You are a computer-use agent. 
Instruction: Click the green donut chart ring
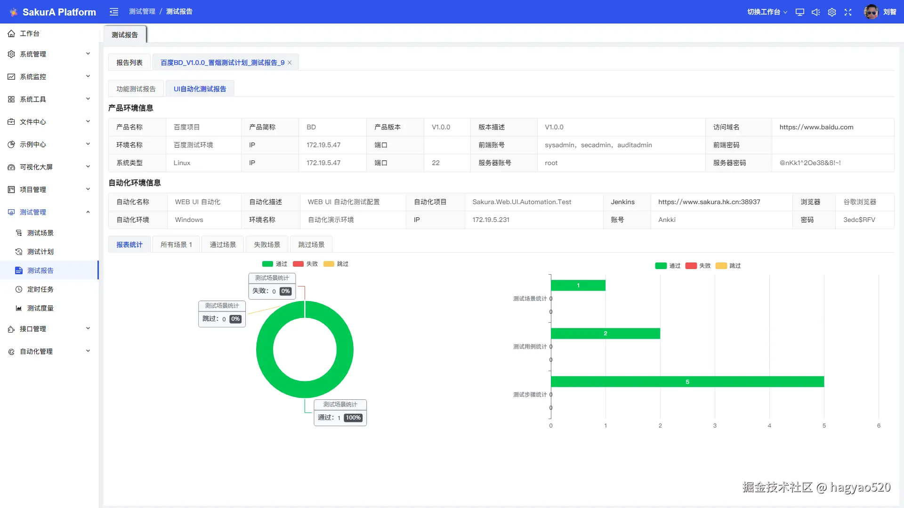pyautogui.click(x=265, y=349)
